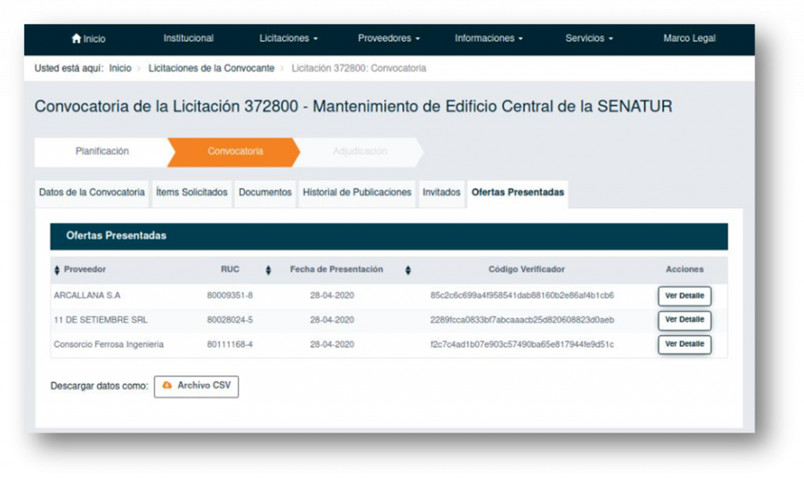The height and width of the screenshot is (482, 804).
Task: Go to Licitaciones de la Convocante breadcrumb
Action: [x=211, y=68]
